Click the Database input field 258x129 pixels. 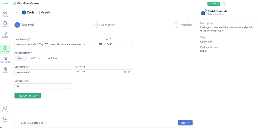point(43,86)
